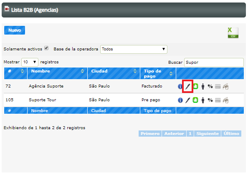248x175 pixels.
Task: Click the Buscar search field
Action: pos(214,62)
